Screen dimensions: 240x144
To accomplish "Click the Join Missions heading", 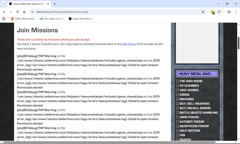I will click(38, 30).
